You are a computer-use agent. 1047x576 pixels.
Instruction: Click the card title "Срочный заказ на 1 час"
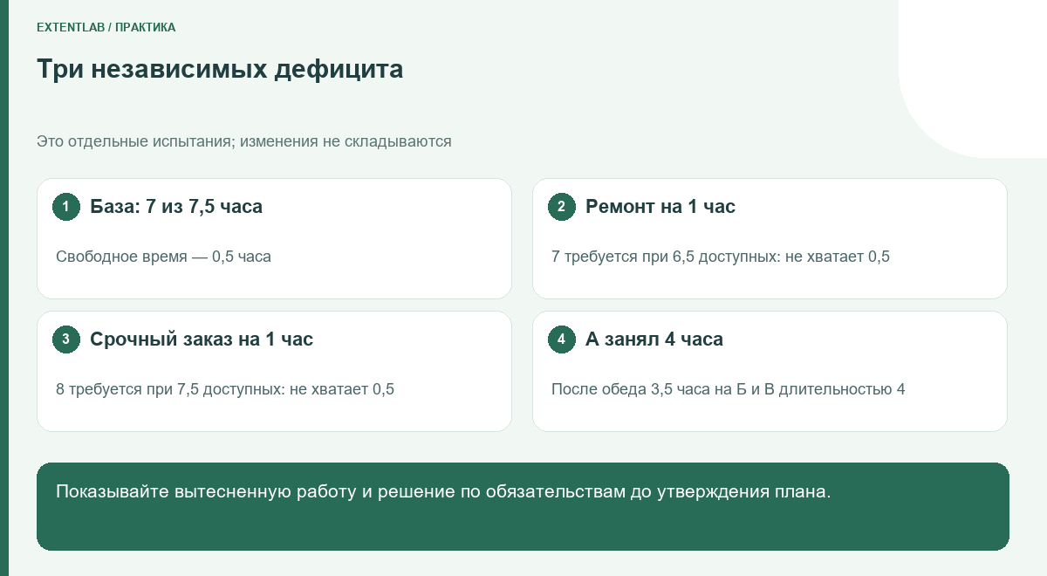pos(202,339)
